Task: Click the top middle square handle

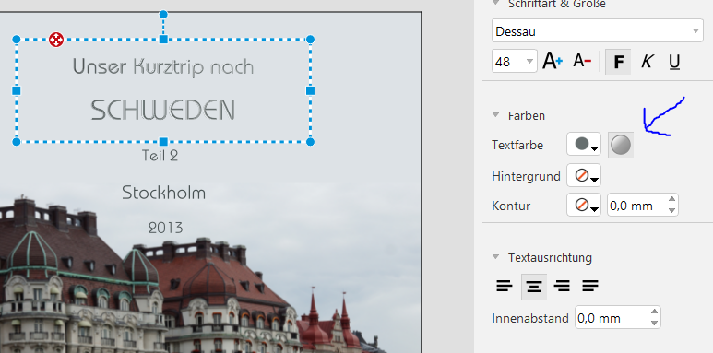Action: (163, 40)
